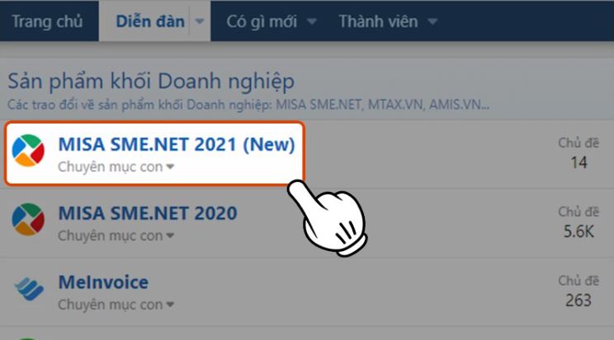Expand Chuyên mục con under MeInvoice
Viewport: 614px width, 340px height.
coord(116,305)
